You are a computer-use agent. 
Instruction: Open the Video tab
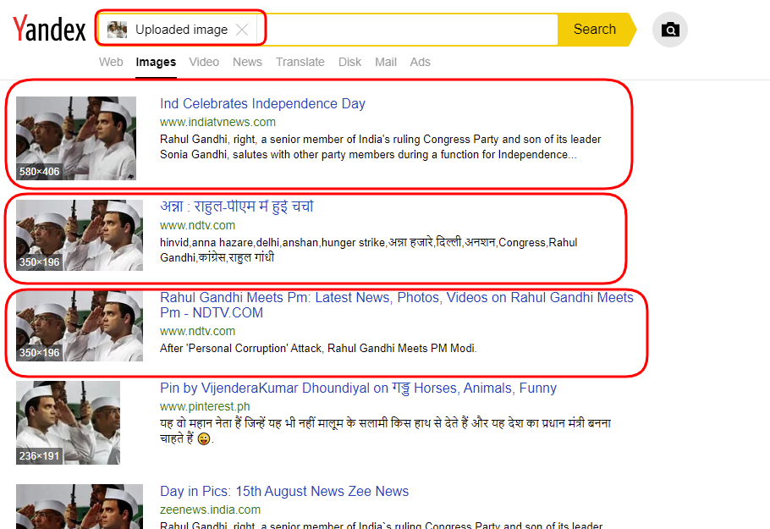coord(204,62)
